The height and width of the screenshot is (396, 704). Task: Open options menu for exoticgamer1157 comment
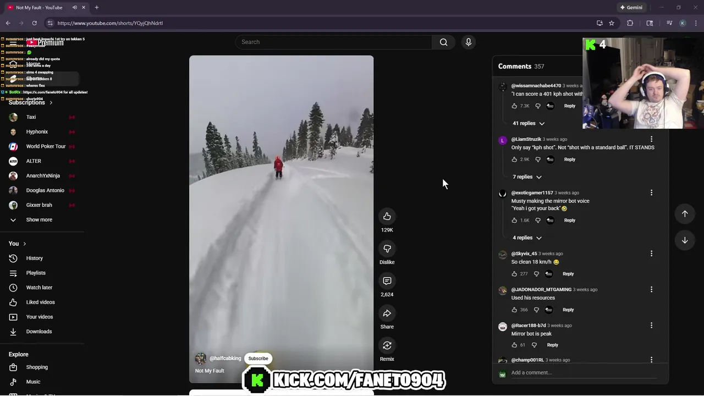651,193
